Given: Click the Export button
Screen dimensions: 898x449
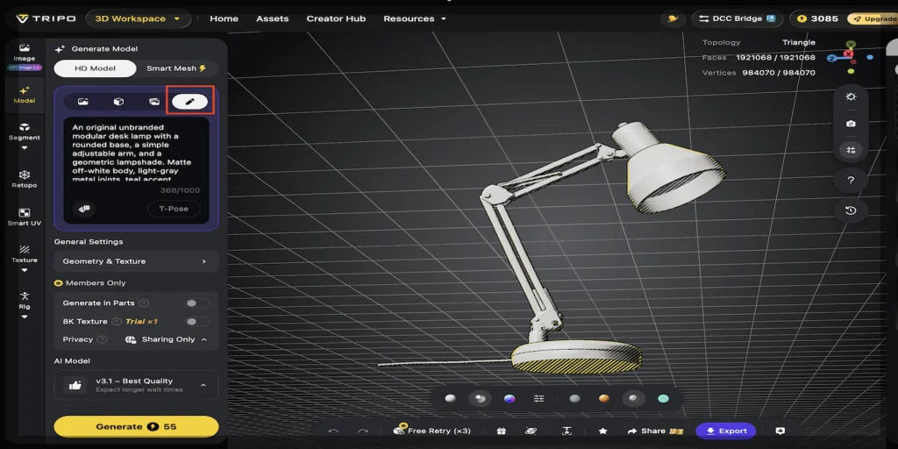Looking at the screenshot, I should (726, 431).
